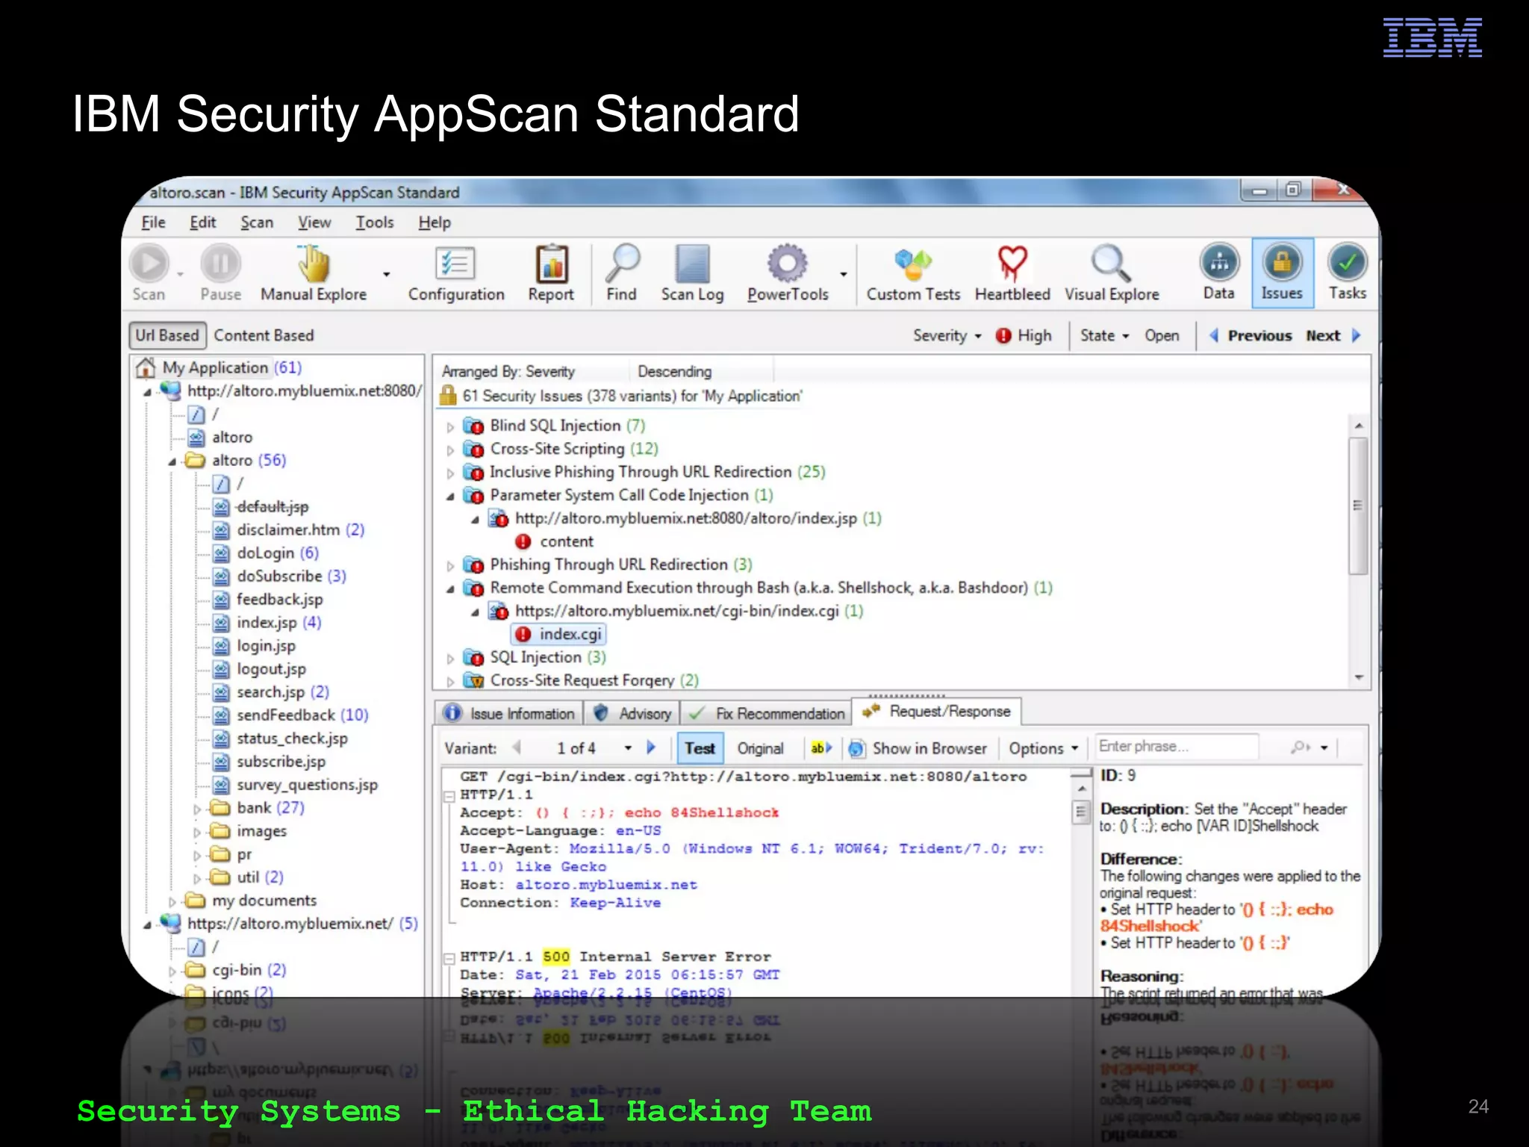Switch to Issue Information tab
Screen dimensions: 1529x1147
click(509, 713)
